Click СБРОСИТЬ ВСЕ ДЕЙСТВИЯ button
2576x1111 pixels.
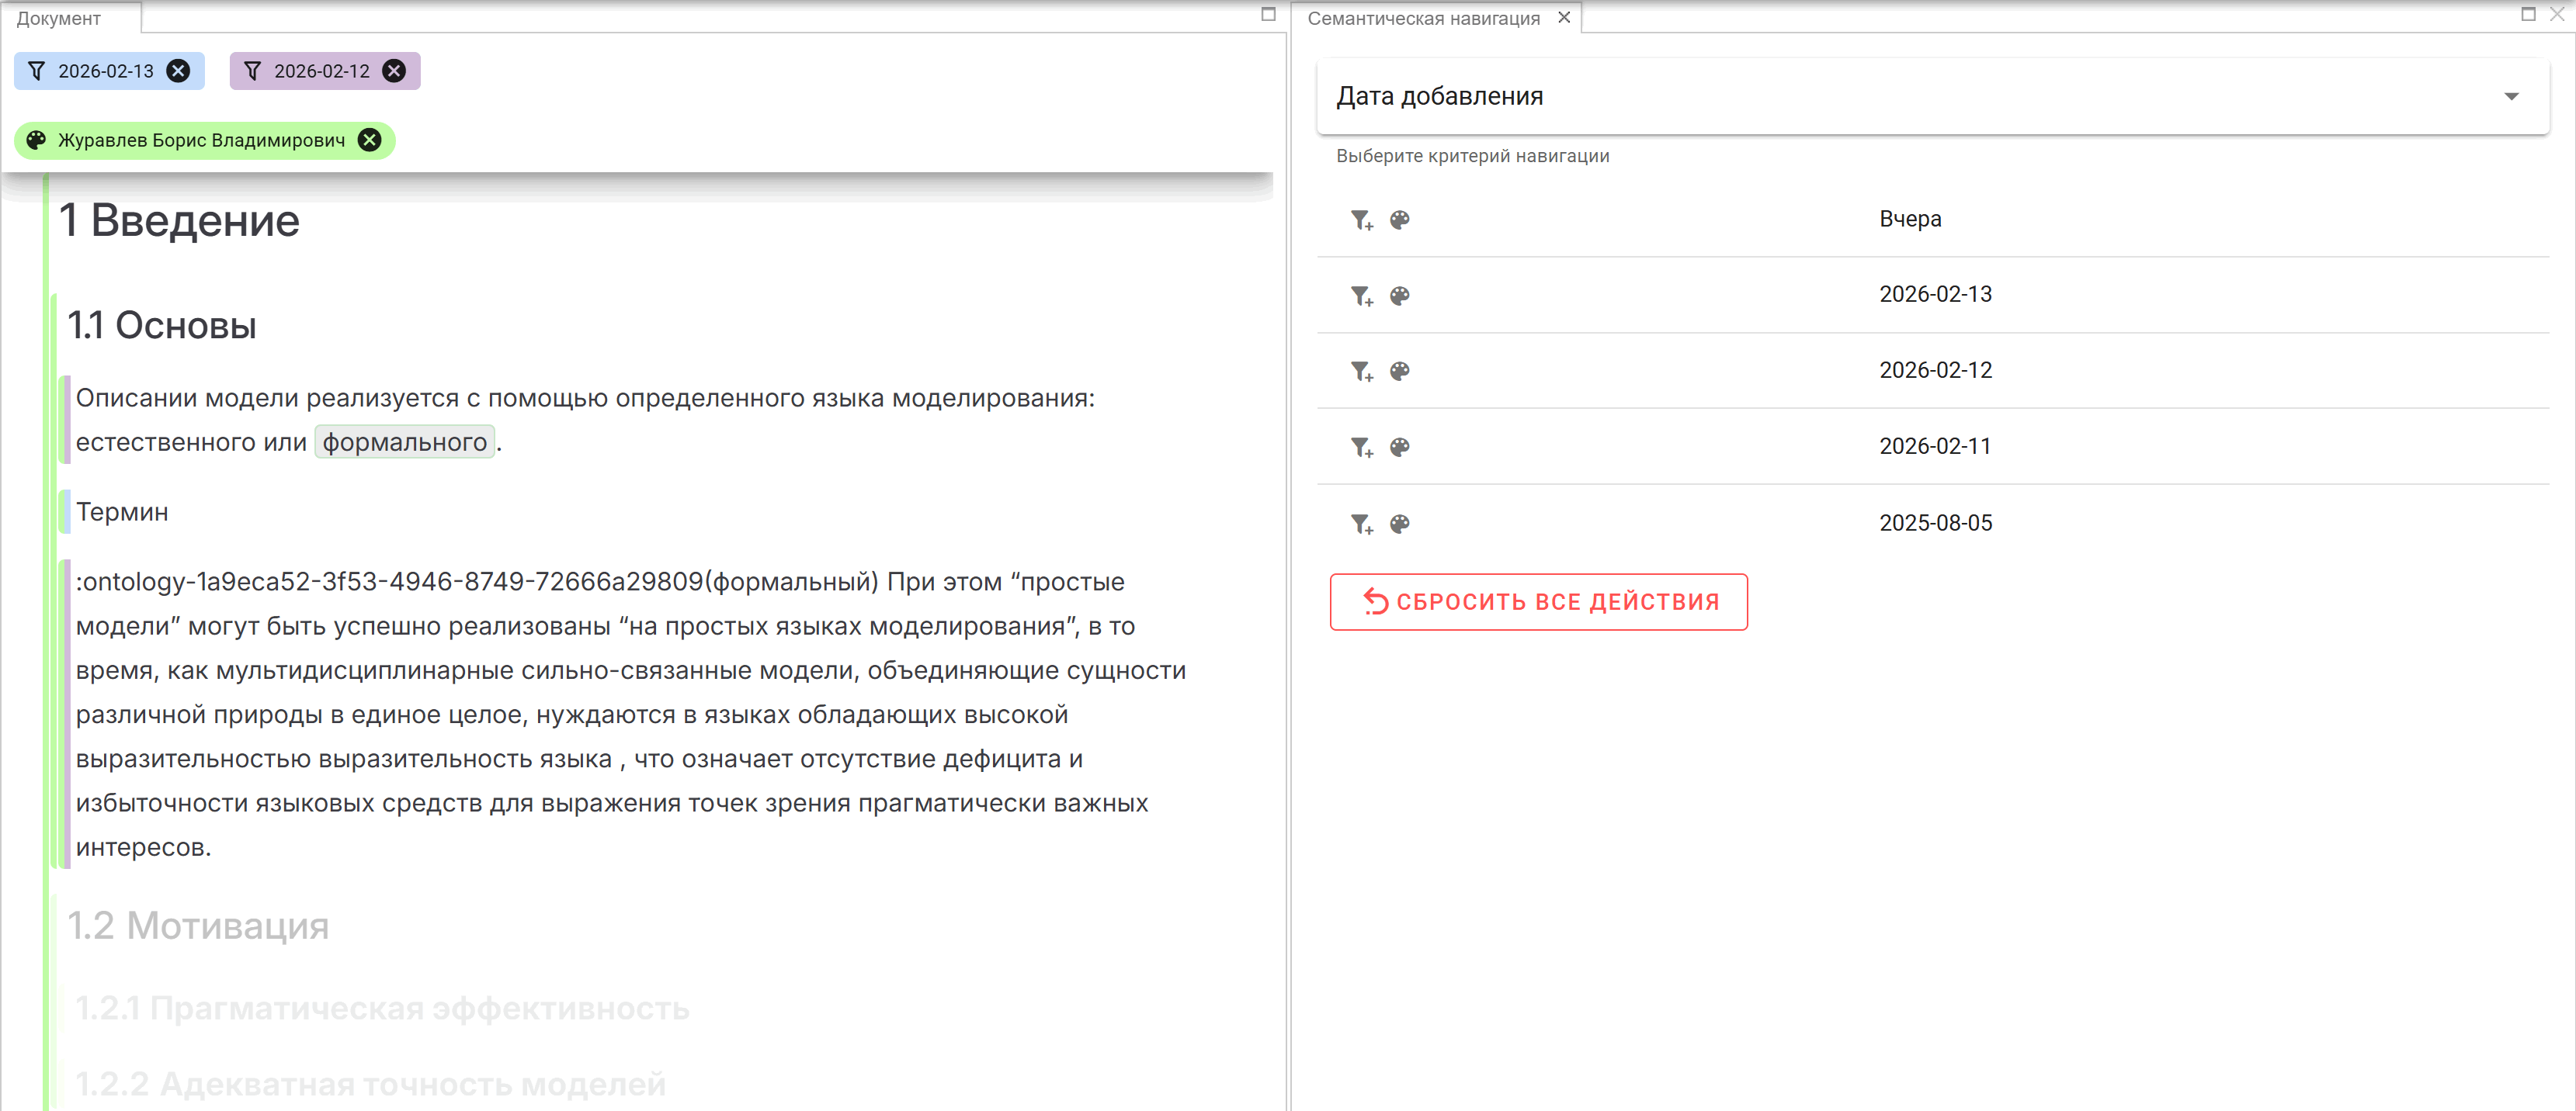pos(1538,601)
